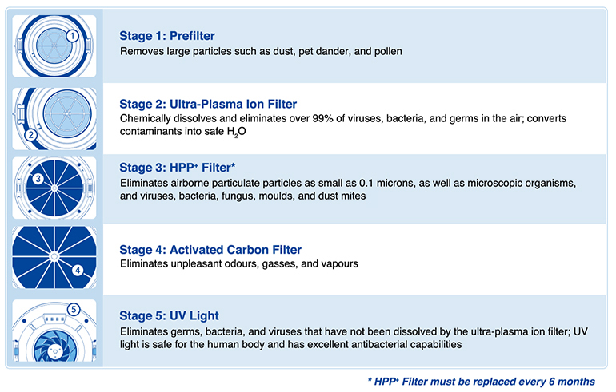
Task: Click the prefilter description about dust and pollen
Action: pos(261,52)
